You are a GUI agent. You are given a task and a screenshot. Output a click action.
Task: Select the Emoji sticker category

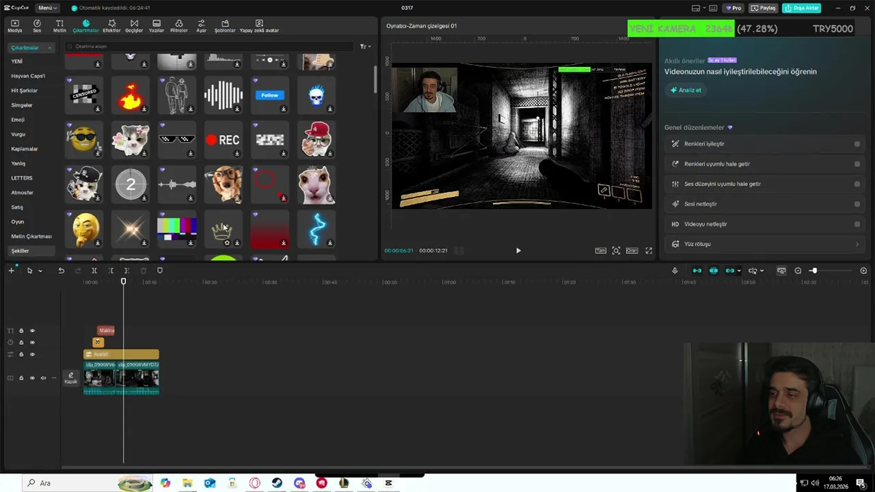click(x=18, y=120)
